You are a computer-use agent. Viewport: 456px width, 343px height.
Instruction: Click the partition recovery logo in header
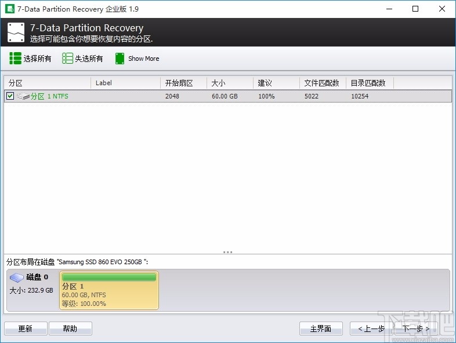click(x=16, y=32)
